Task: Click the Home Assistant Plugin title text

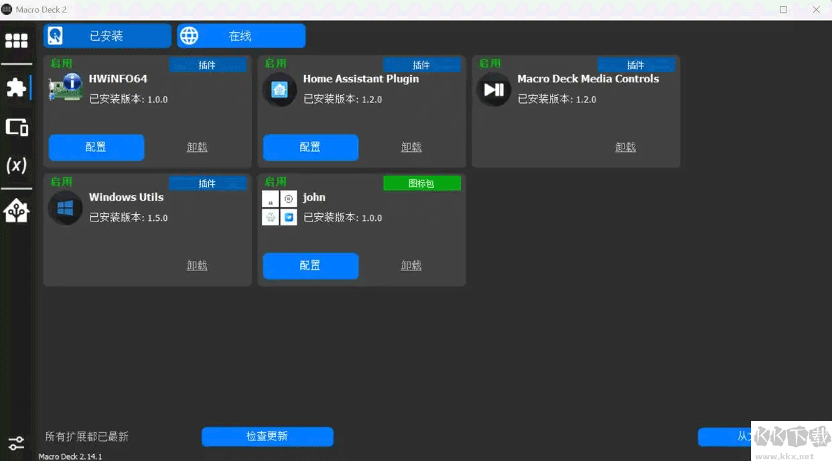Action: tap(361, 79)
